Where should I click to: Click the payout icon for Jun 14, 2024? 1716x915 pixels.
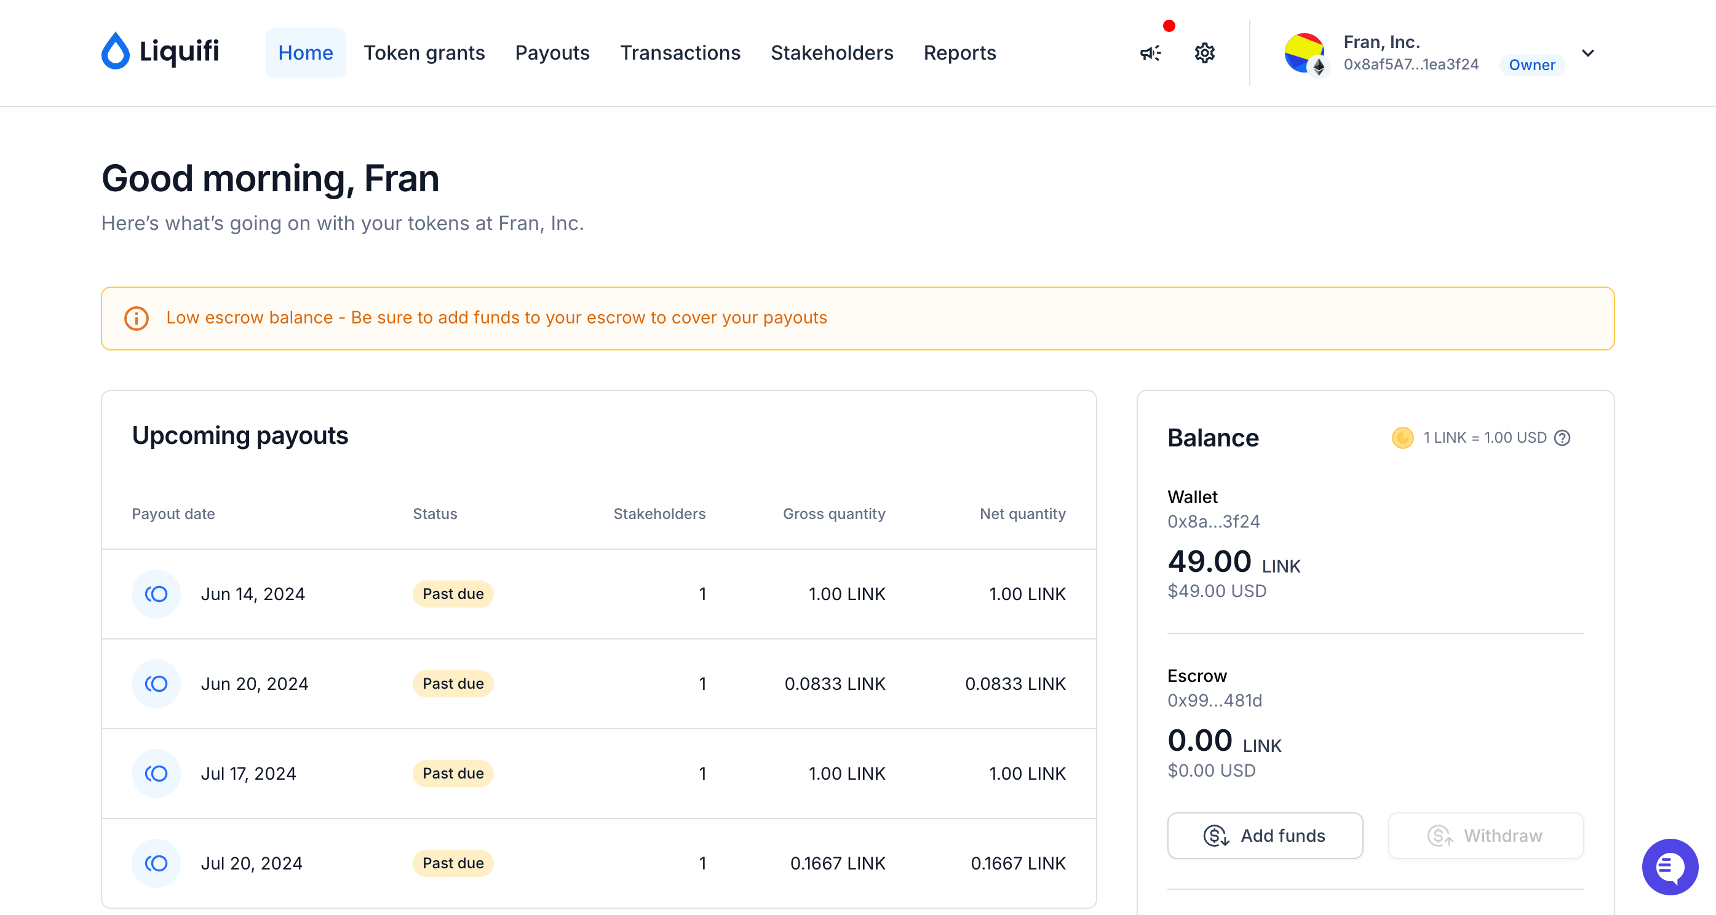[156, 593]
